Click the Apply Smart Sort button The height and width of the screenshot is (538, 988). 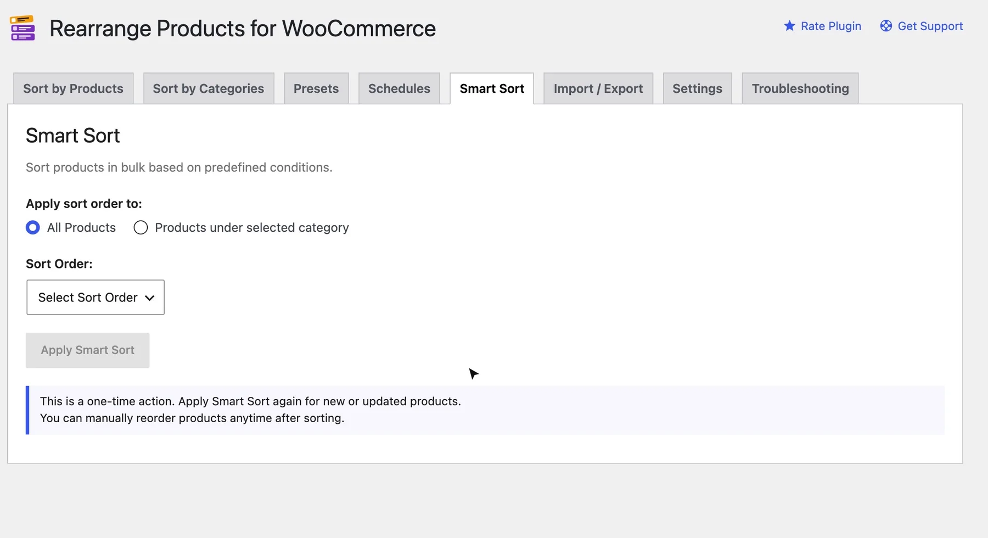(87, 350)
